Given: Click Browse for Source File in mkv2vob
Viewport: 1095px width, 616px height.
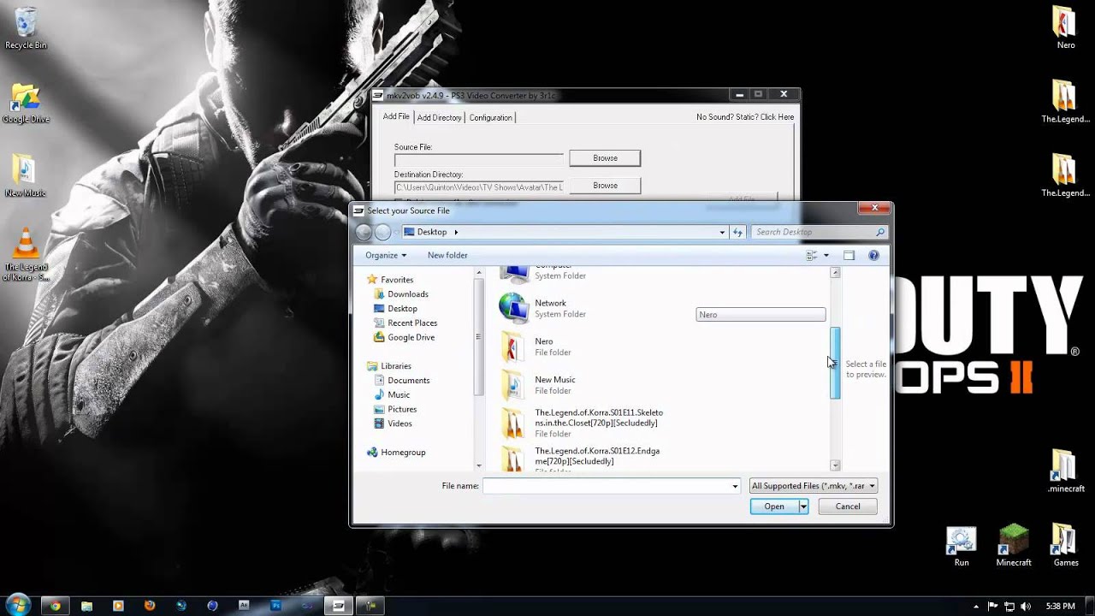Looking at the screenshot, I should coord(605,158).
